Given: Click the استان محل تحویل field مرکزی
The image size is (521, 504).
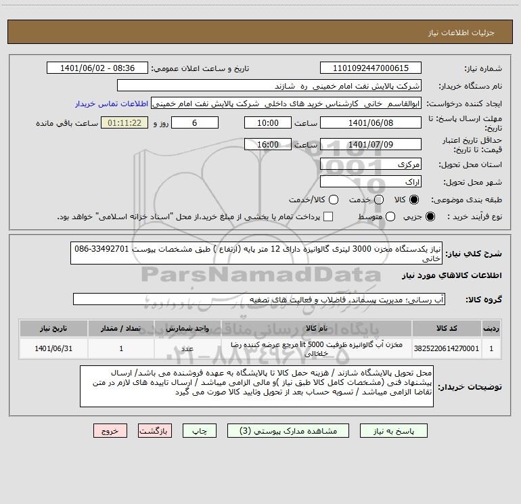Looking at the screenshot, I should (371, 164).
